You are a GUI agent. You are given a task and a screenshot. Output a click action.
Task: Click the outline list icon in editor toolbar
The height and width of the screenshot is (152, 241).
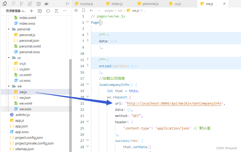pyautogui.click(x=76, y=10)
